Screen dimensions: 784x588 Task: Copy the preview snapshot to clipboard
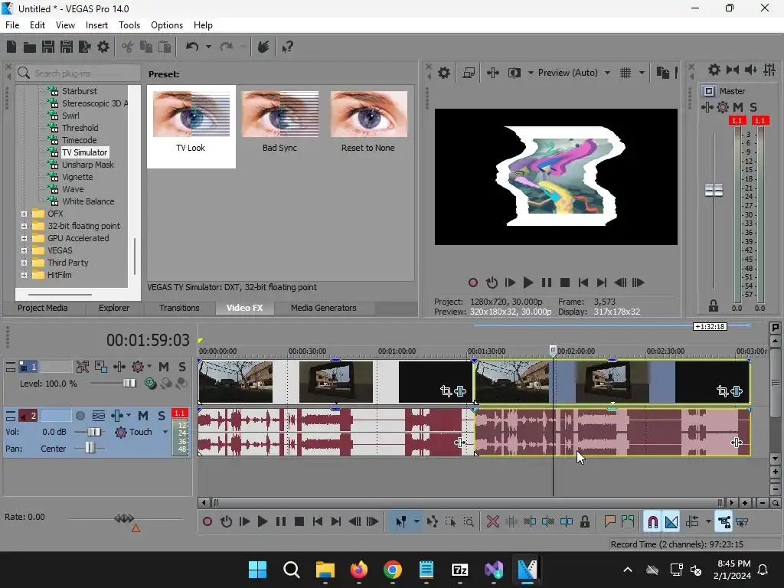pyautogui.click(x=662, y=73)
